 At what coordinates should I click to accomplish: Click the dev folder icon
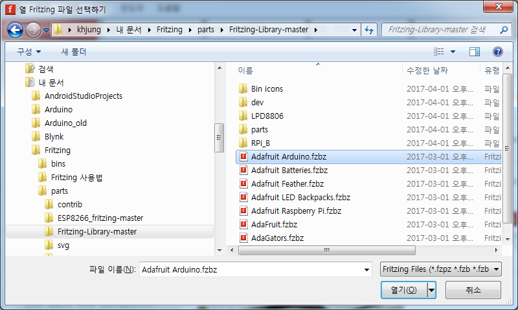pyautogui.click(x=243, y=102)
